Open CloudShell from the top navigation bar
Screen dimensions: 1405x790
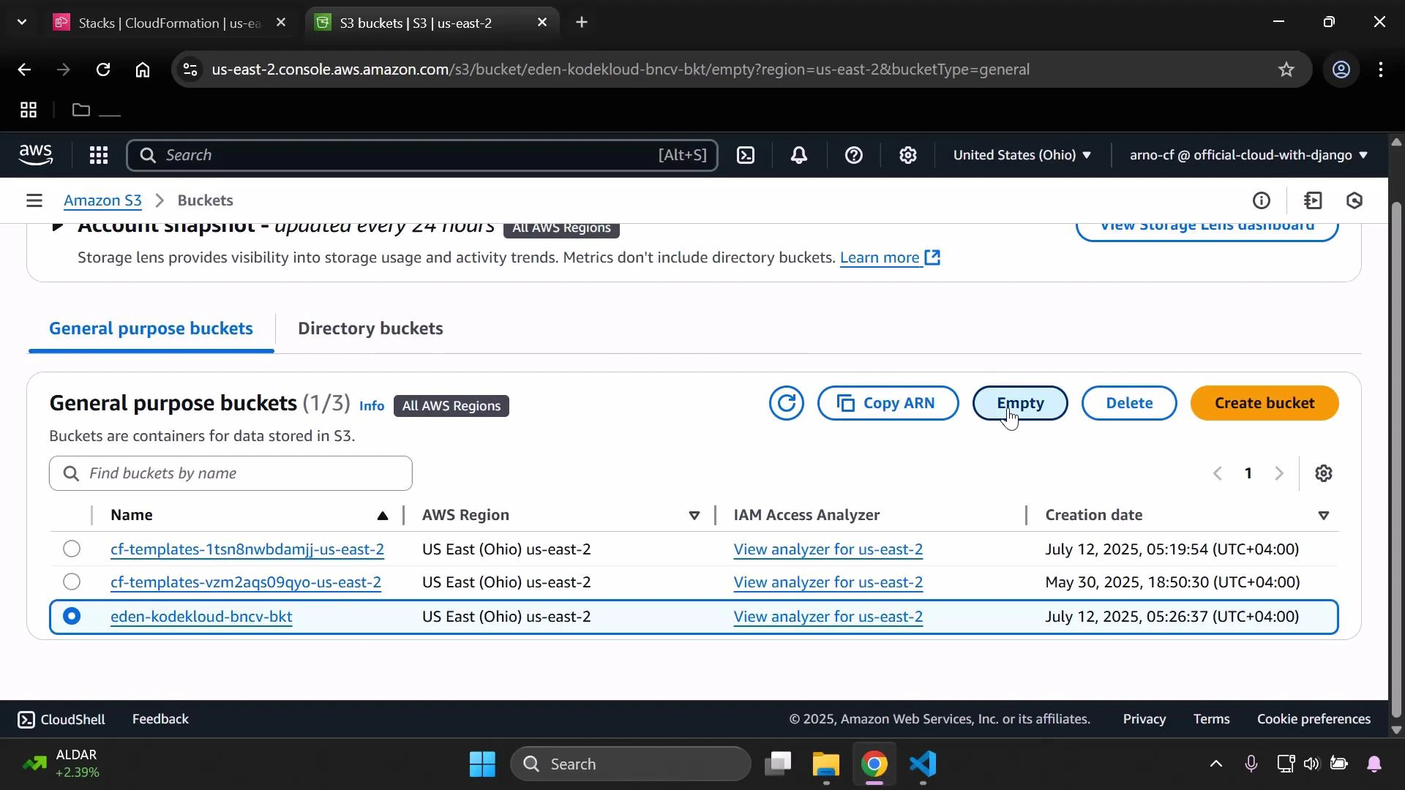click(746, 155)
